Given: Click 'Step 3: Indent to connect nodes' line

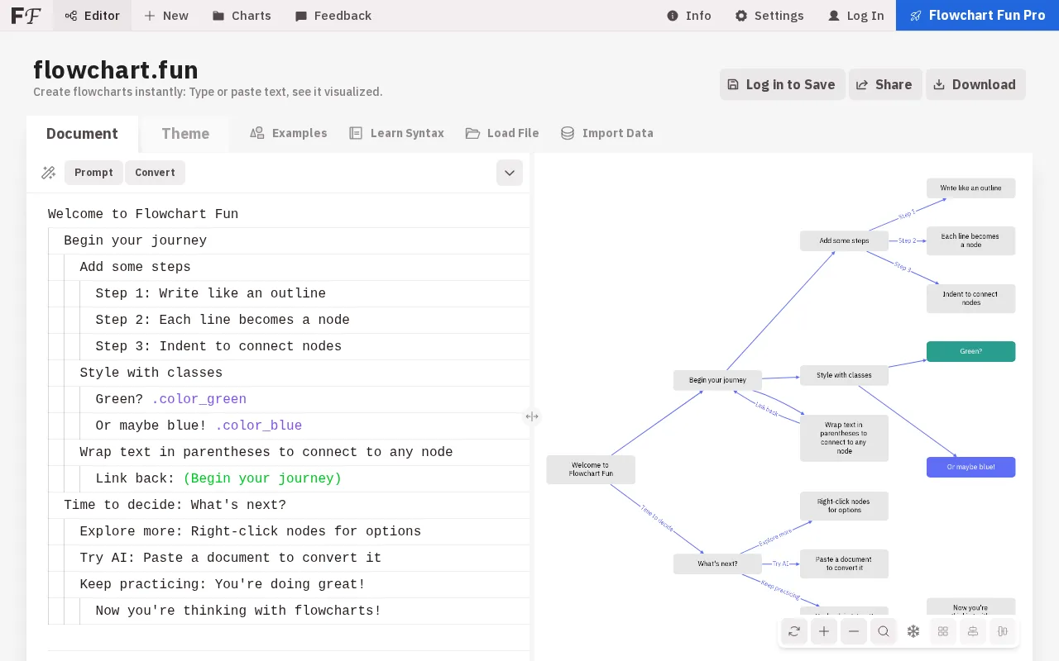Looking at the screenshot, I should click(218, 346).
